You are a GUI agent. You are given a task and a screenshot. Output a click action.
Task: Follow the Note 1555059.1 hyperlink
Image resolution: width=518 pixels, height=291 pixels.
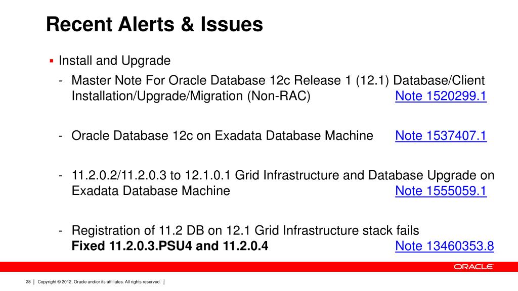click(x=441, y=190)
